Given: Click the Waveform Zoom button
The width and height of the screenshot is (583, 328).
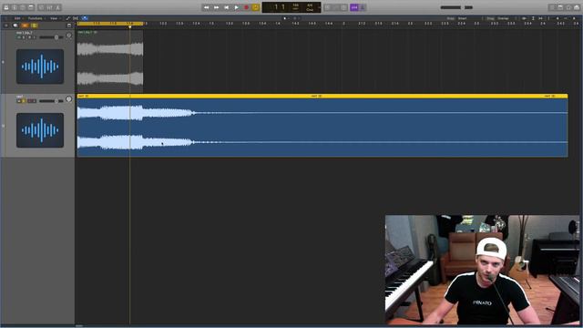Looking at the screenshot, I should tap(525, 18).
